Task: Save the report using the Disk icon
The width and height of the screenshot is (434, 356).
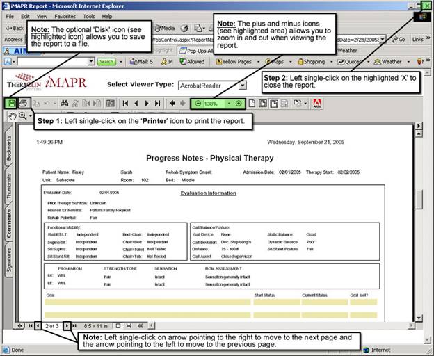Action: (x=11, y=103)
